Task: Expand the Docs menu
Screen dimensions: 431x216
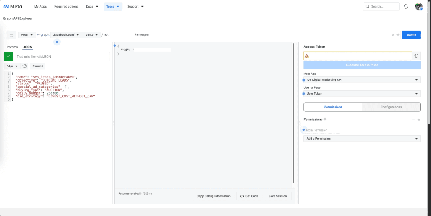Action: pyautogui.click(x=92, y=7)
